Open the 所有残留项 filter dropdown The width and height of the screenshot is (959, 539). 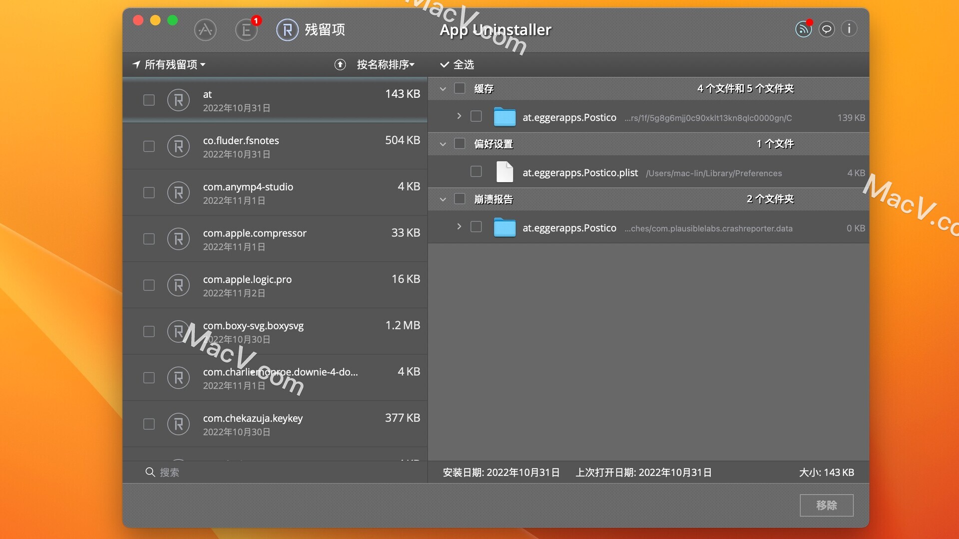[x=169, y=64]
